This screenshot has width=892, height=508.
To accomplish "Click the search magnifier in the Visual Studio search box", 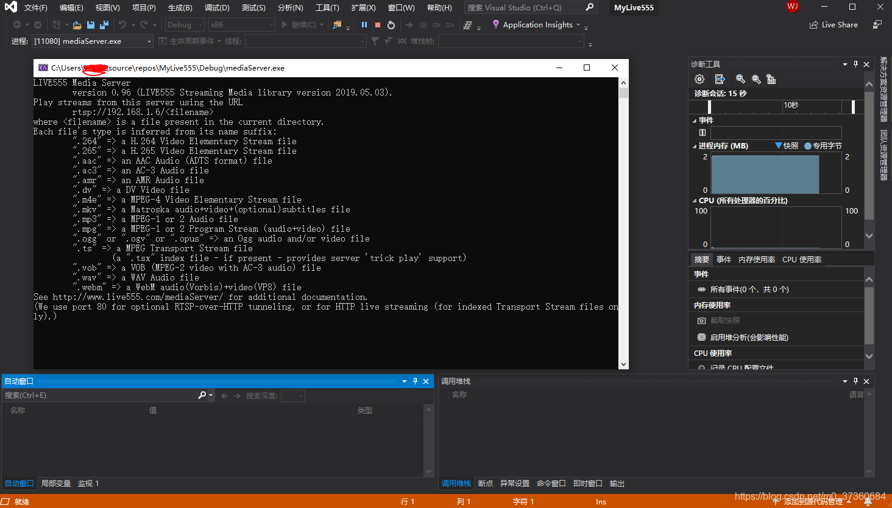I will pyautogui.click(x=589, y=7).
